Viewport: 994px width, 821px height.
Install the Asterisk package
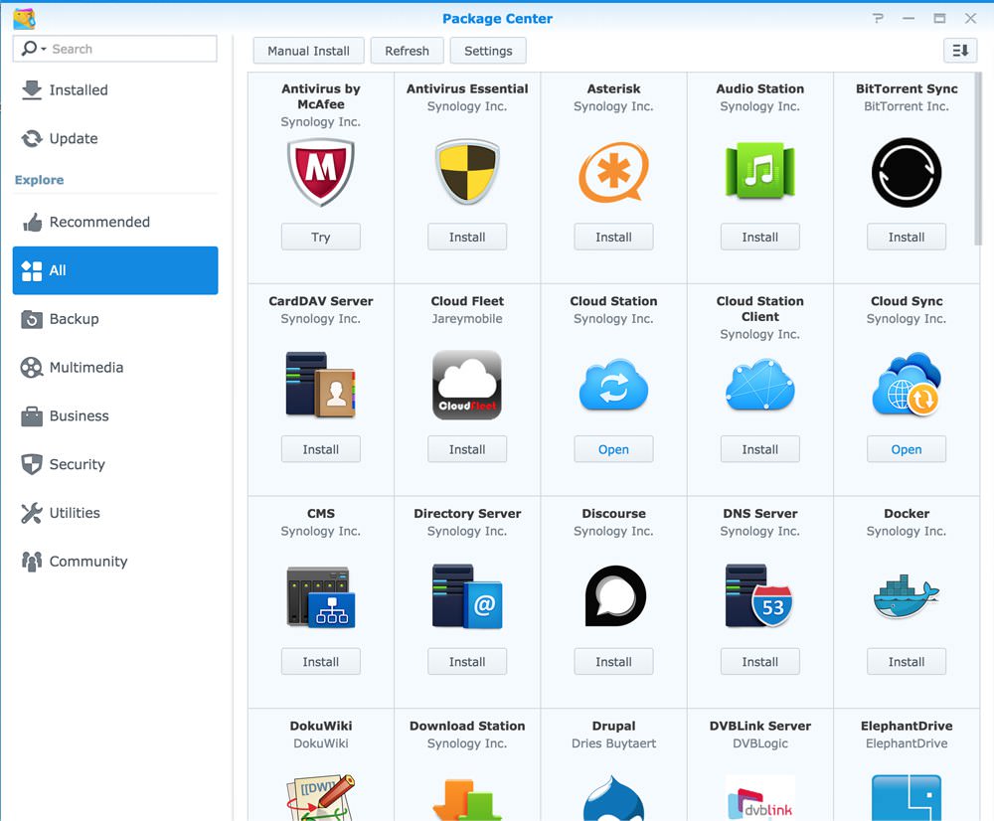tap(613, 238)
